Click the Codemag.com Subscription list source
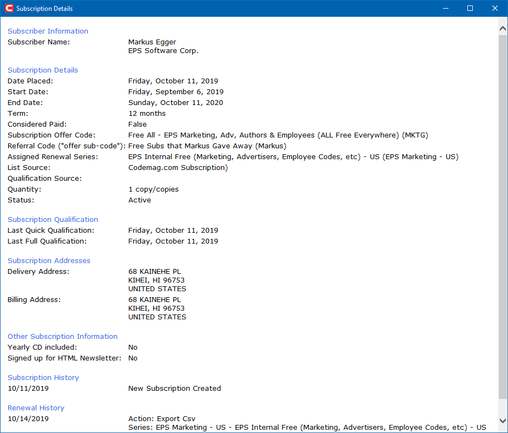Viewport: 508px width, 433px height. [x=178, y=167]
